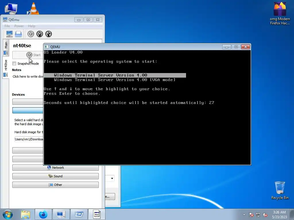Close the QEMU window
The width and height of the screenshot is (294, 220).
click(246, 47)
